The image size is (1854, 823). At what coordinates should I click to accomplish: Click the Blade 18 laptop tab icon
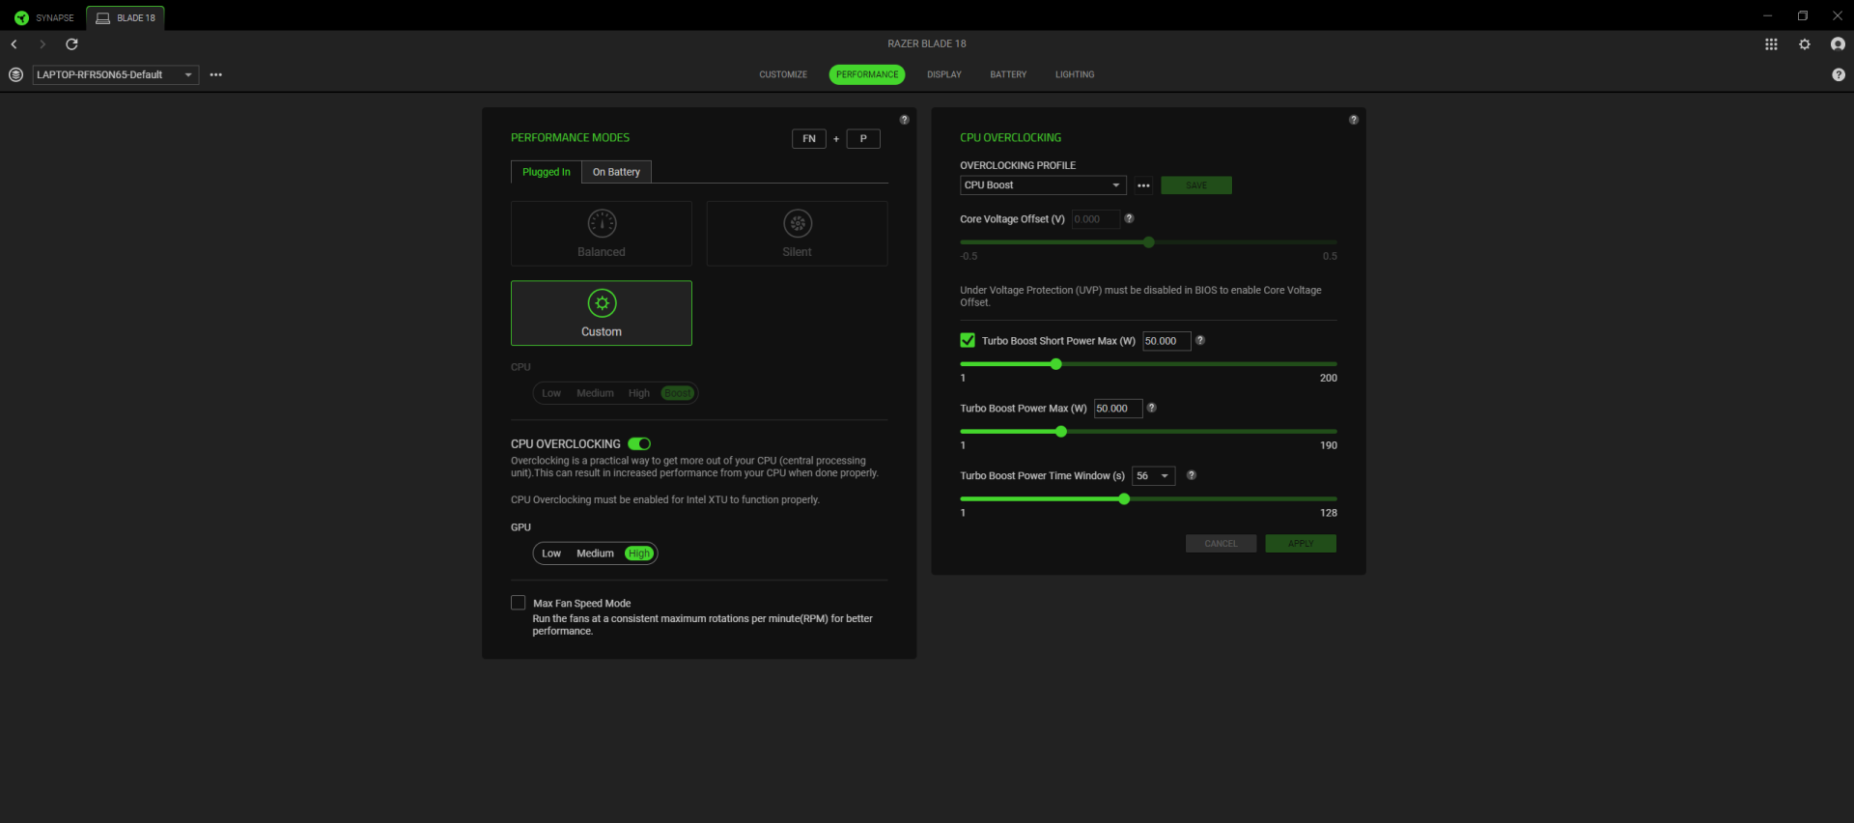[x=102, y=18]
